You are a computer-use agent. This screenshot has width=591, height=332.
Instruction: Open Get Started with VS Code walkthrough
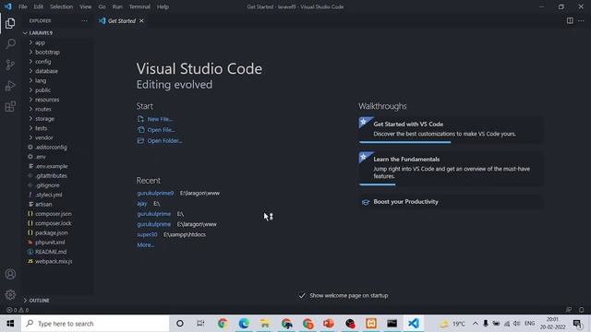(x=451, y=129)
